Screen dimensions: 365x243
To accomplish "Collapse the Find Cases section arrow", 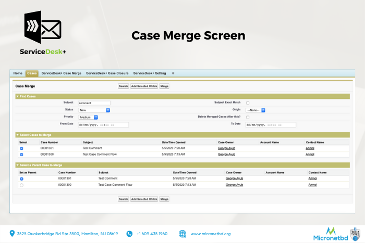I will point(18,96).
